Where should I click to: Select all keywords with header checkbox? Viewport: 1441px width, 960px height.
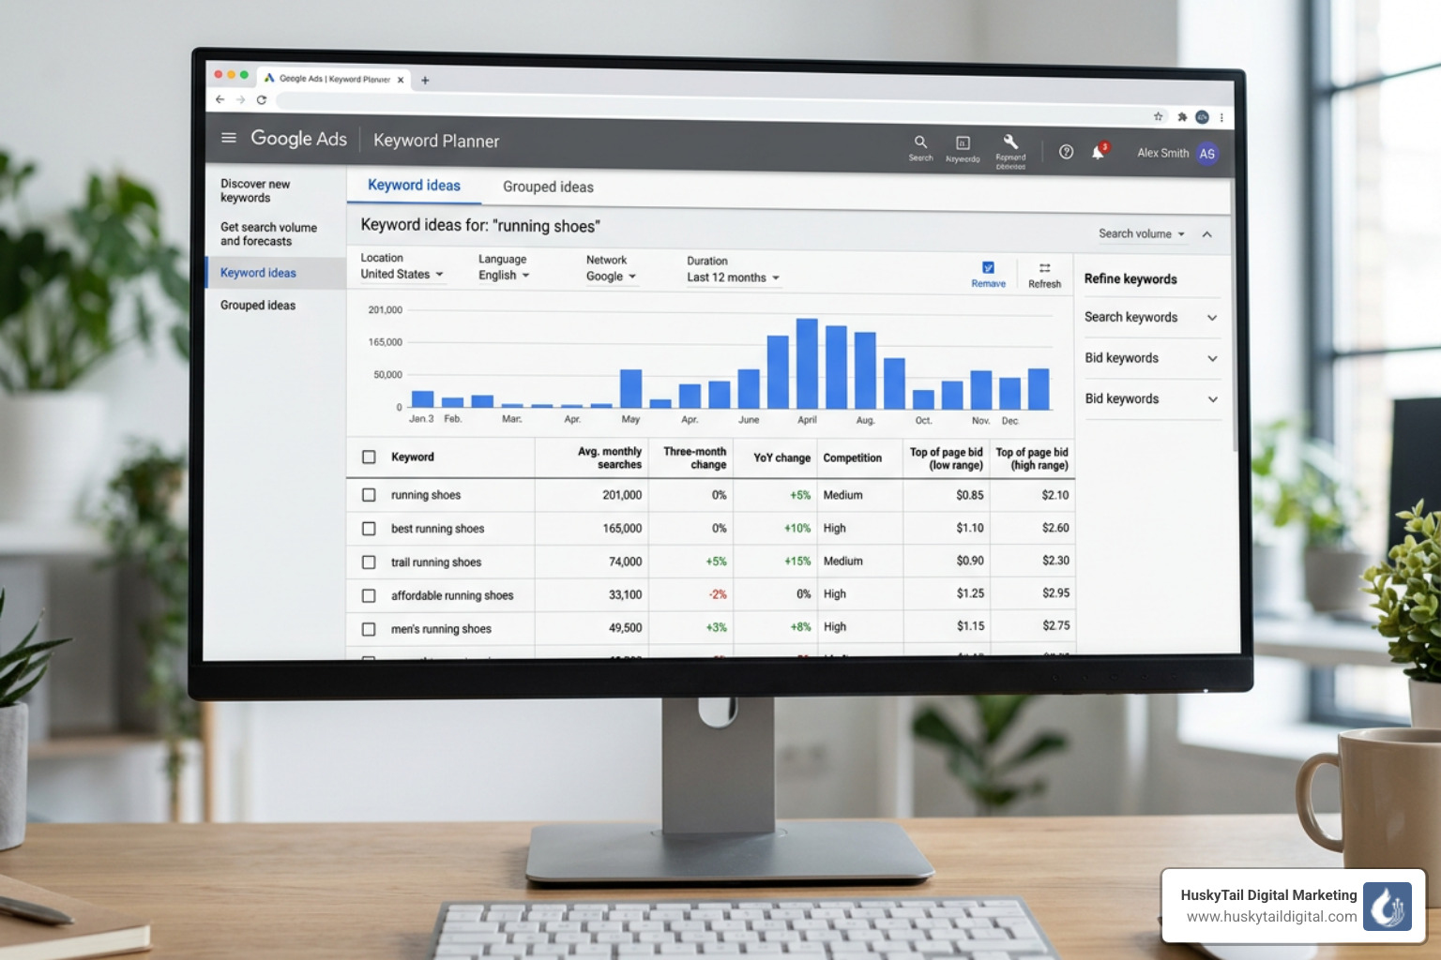pyautogui.click(x=369, y=457)
